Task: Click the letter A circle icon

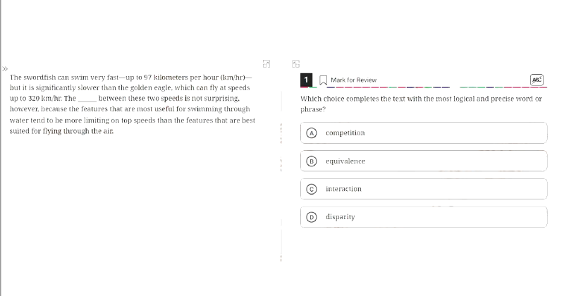Action: 312,133
